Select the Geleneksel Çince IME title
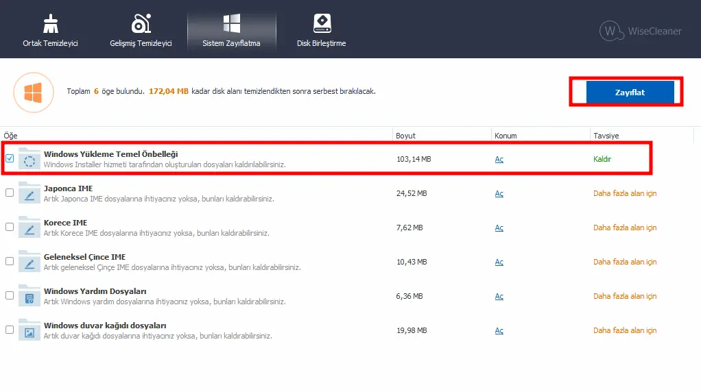This screenshot has width=701, height=392. [84, 257]
